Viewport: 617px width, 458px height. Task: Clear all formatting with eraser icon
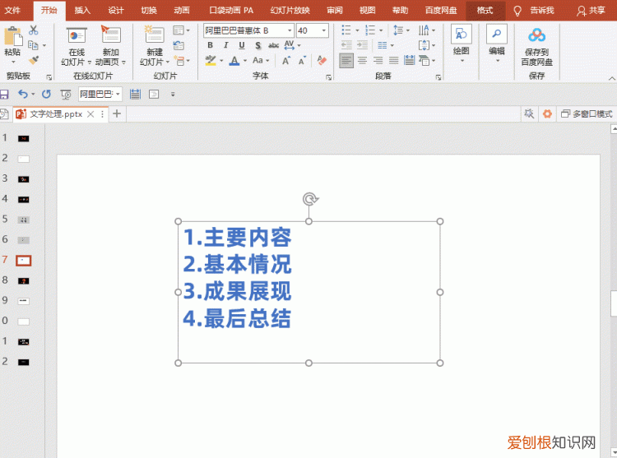pos(322,60)
